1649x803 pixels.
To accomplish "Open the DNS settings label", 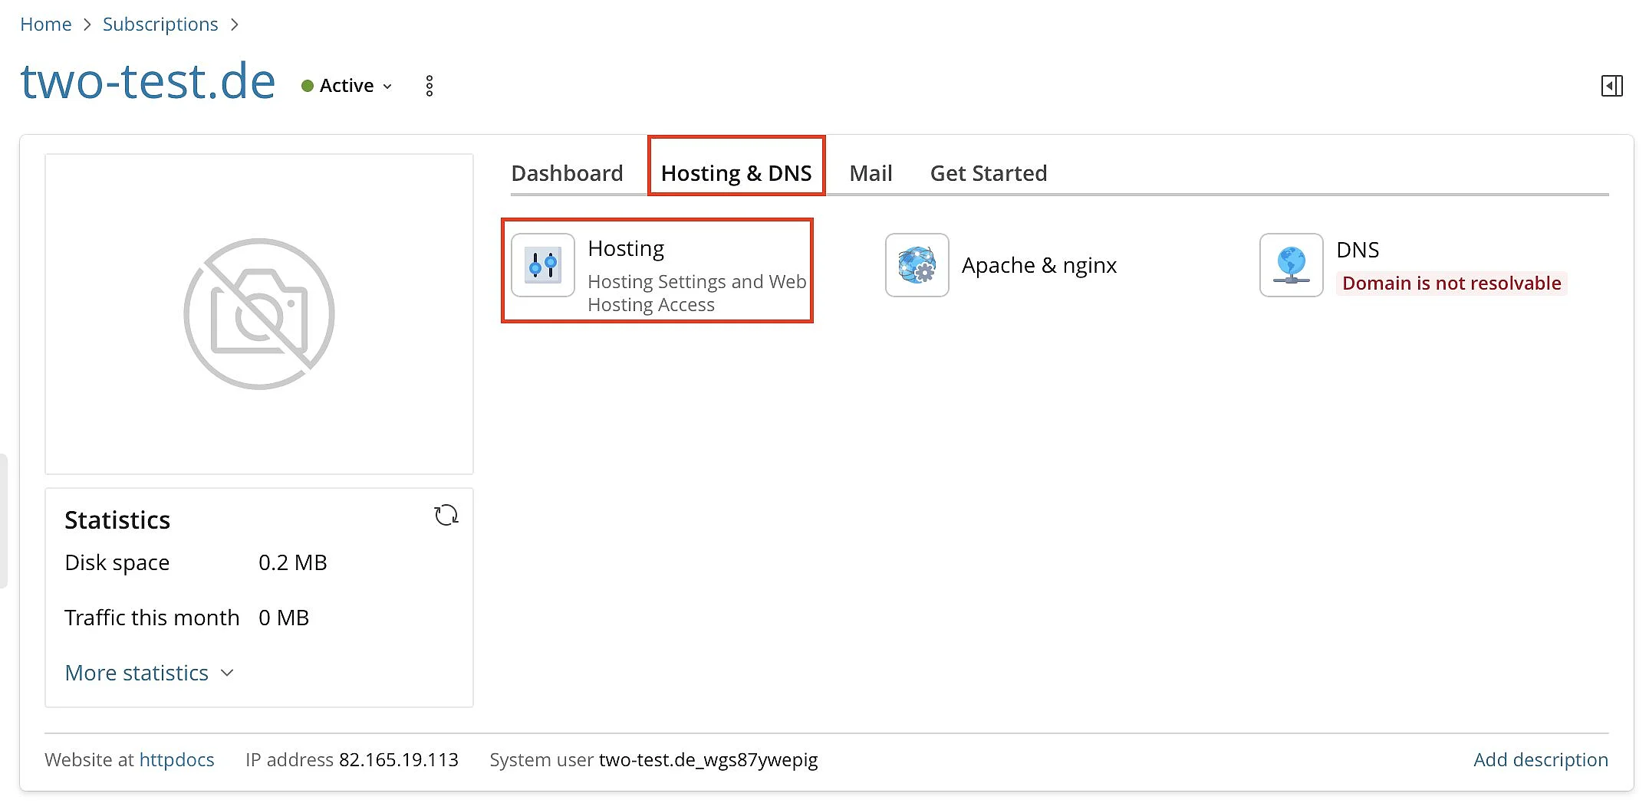I will tap(1358, 250).
